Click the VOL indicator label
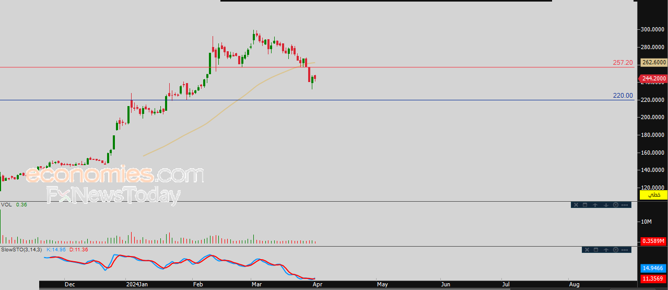Image resolution: width=668 pixels, height=290 pixels. click(6, 205)
